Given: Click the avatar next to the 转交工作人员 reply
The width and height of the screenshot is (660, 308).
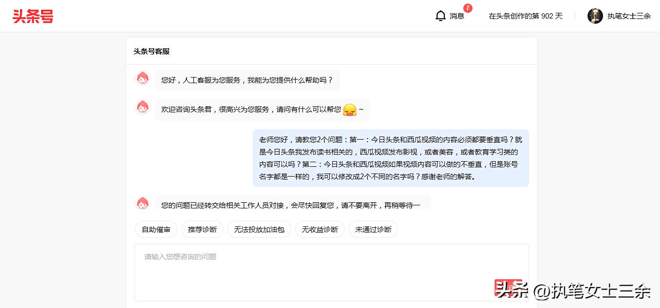Looking at the screenshot, I should (x=142, y=203).
